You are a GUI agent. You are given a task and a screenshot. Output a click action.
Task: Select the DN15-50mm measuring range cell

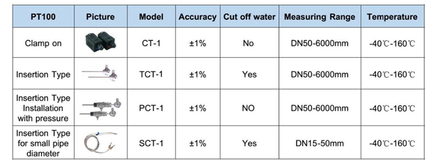coord(320,143)
